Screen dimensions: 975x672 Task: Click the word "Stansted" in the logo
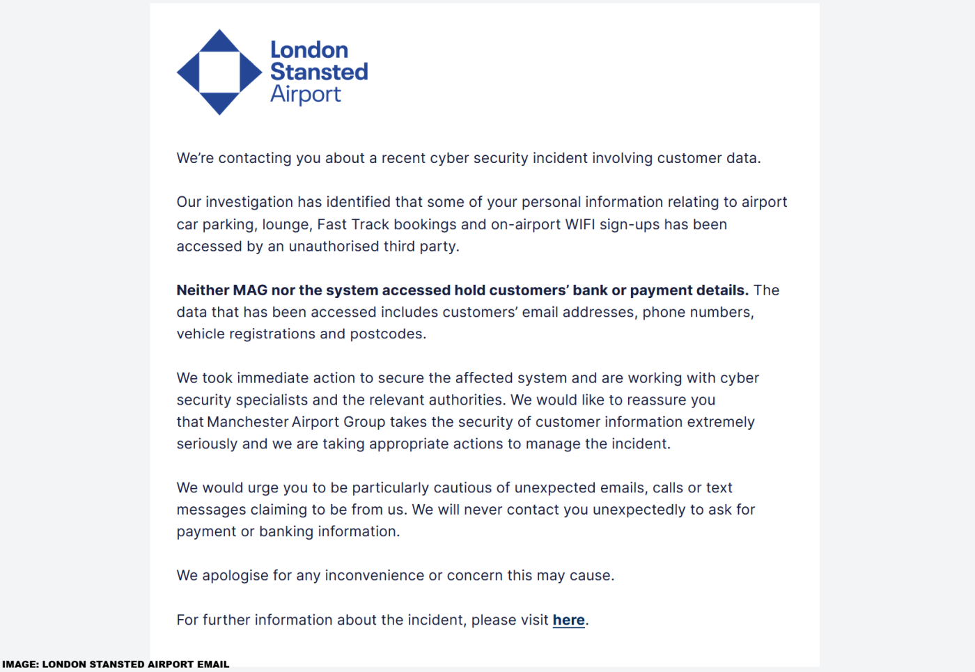tap(319, 72)
